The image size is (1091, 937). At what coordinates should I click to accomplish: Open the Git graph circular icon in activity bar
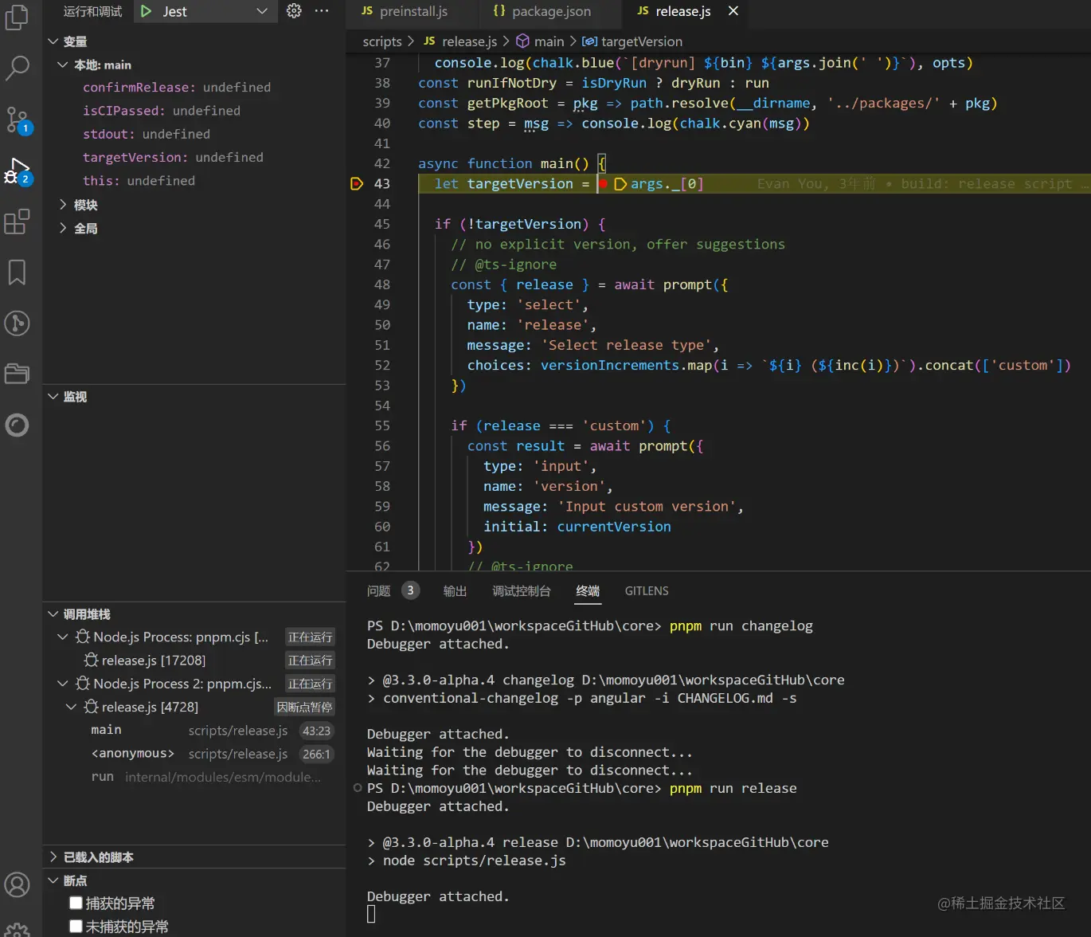pyautogui.click(x=17, y=323)
